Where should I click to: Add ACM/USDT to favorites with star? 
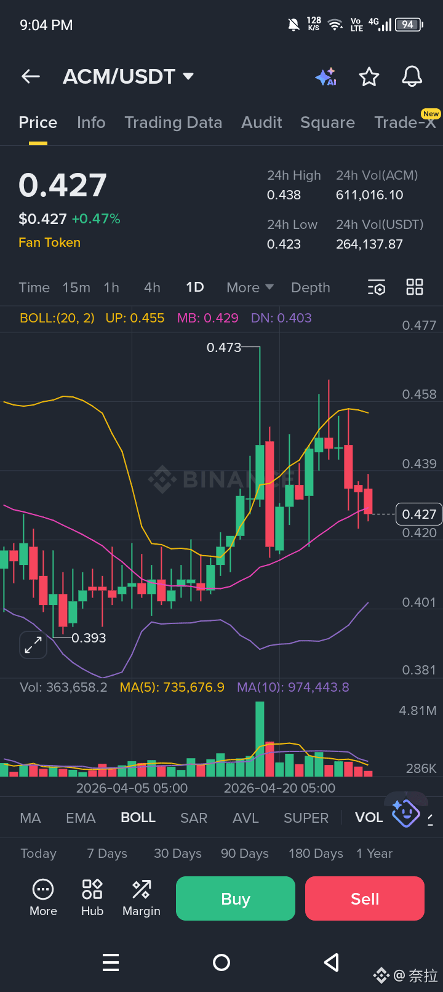coord(369,77)
